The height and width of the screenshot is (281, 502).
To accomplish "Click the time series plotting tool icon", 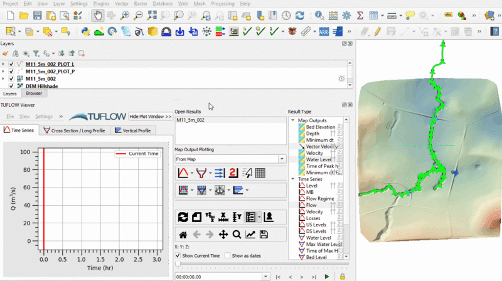I will pos(183,173).
